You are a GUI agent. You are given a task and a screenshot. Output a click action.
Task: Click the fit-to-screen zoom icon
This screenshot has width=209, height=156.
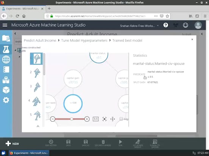pos(104,119)
